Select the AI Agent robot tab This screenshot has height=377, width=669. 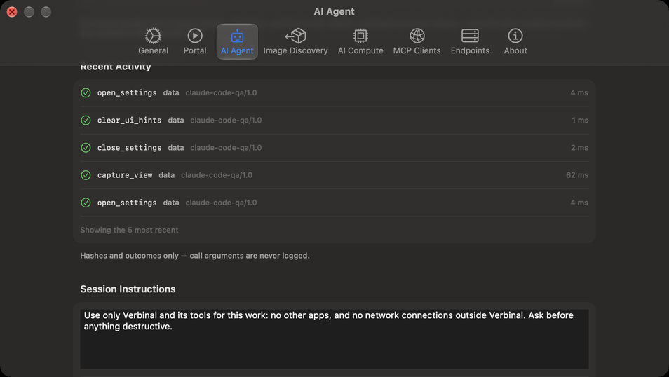237,41
